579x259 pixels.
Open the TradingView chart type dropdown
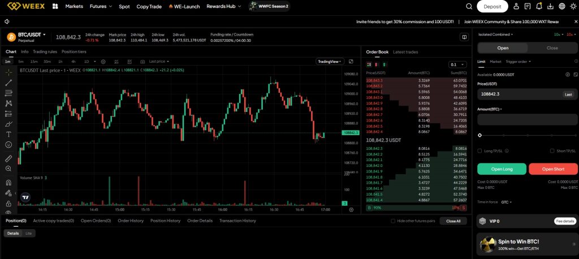[330, 61]
